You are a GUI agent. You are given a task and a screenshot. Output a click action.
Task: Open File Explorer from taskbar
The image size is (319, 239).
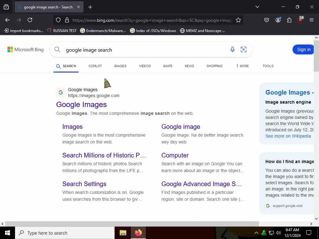click(x=123, y=233)
